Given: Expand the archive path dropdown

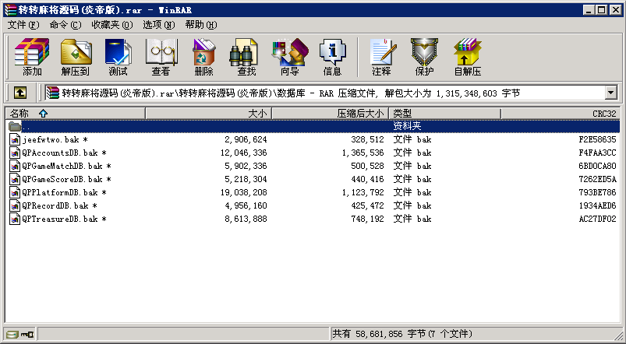Looking at the screenshot, I should [610, 93].
